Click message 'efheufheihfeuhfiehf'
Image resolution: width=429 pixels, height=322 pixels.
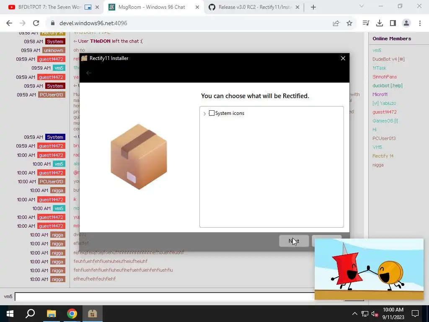pos(95,279)
